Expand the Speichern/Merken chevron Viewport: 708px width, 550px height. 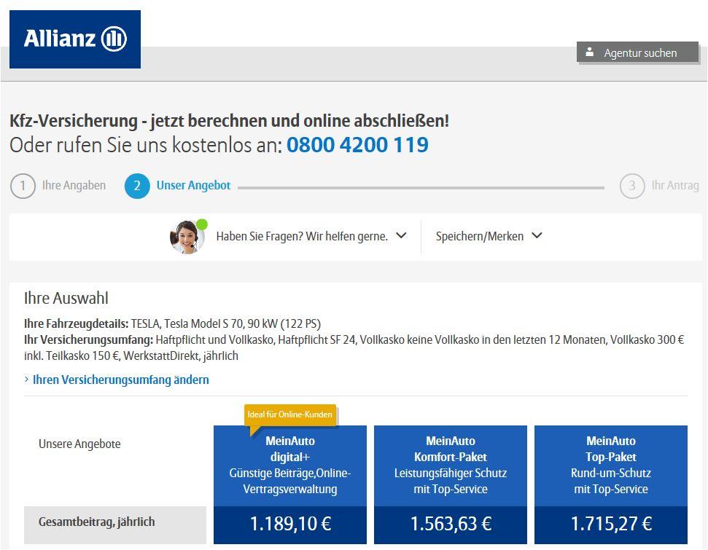pos(537,235)
